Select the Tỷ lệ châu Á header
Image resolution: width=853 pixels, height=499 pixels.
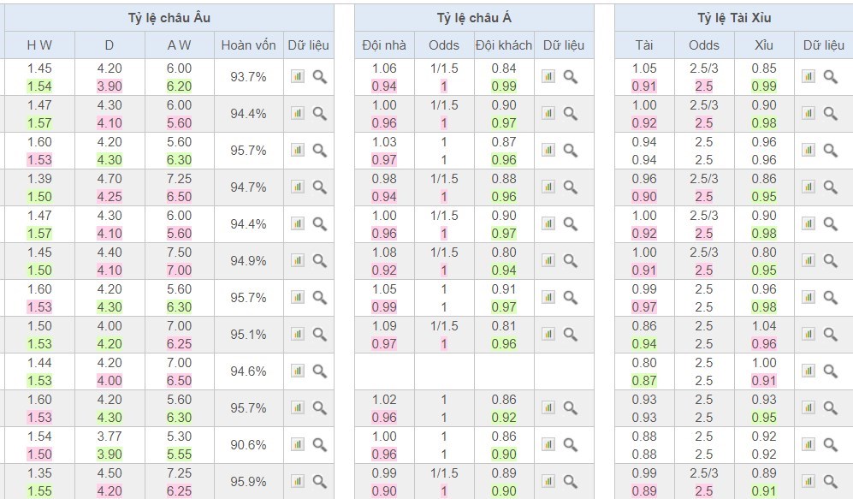(473, 18)
